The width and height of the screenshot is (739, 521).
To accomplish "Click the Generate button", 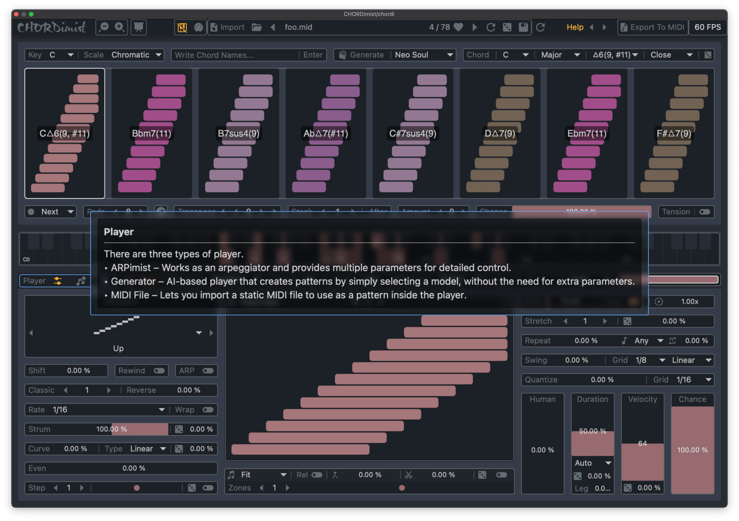I will click(361, 55).
